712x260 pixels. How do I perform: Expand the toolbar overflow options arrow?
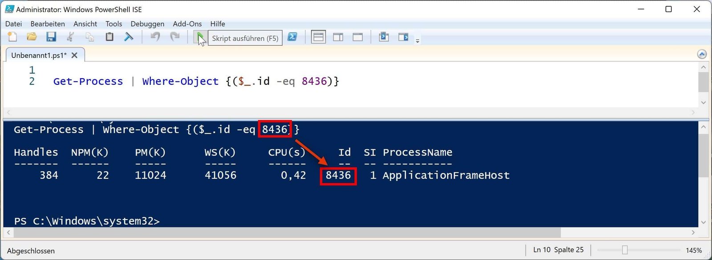pyautogui.click(x=417, y=41)
